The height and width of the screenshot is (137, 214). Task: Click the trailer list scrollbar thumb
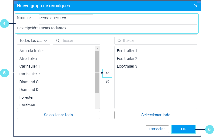97,72
